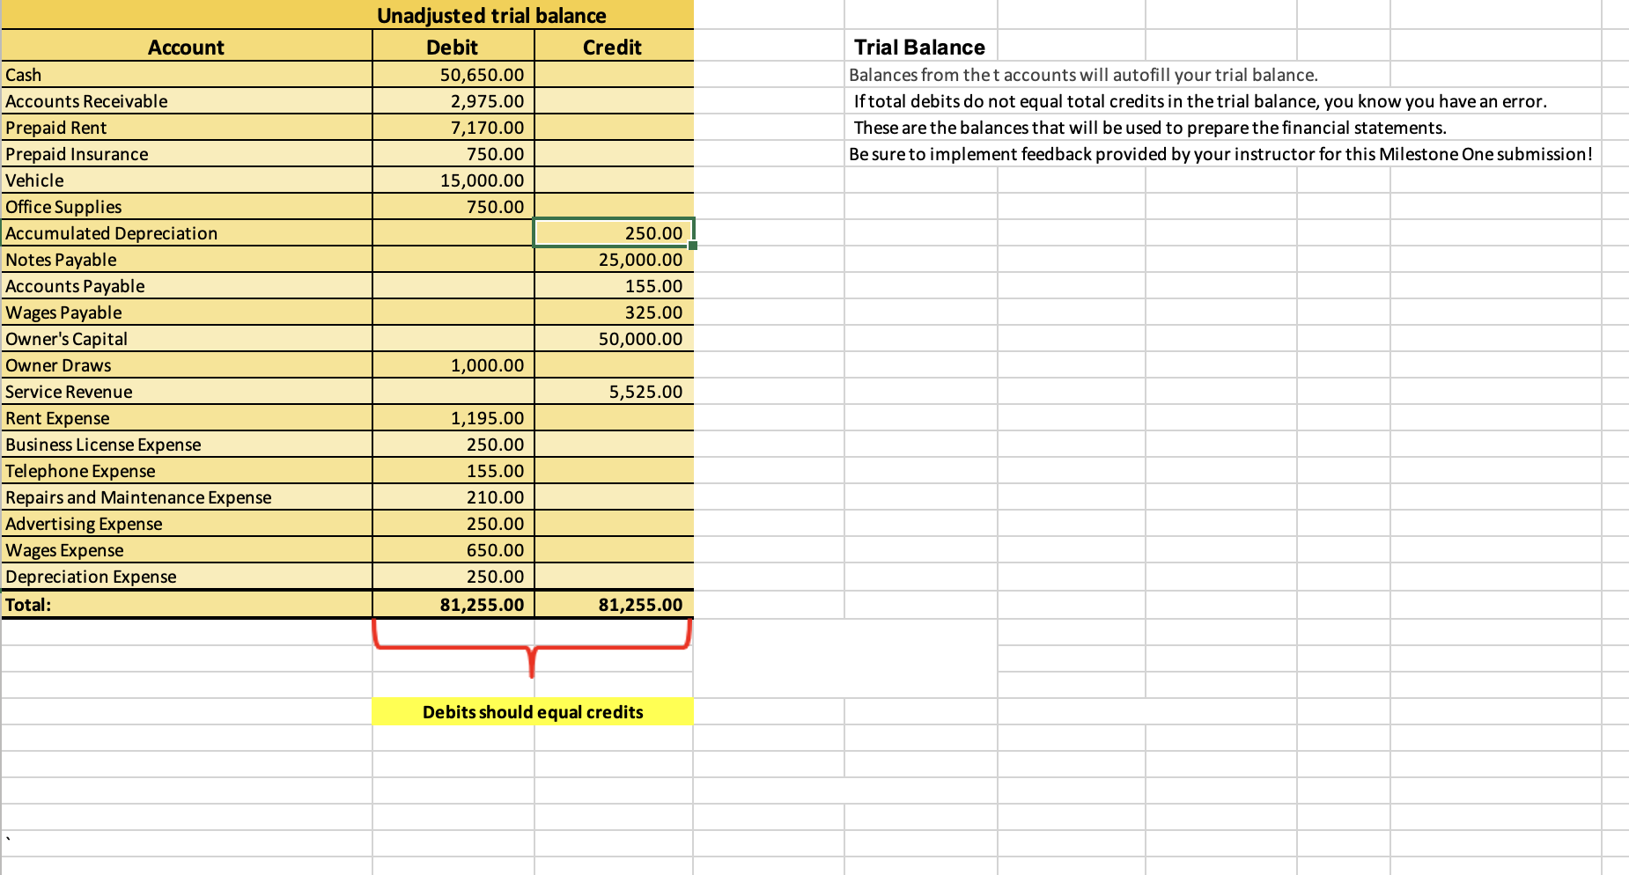Click the Credit column header
Viewport: 1629px width, 875px height.
[613, 47]
